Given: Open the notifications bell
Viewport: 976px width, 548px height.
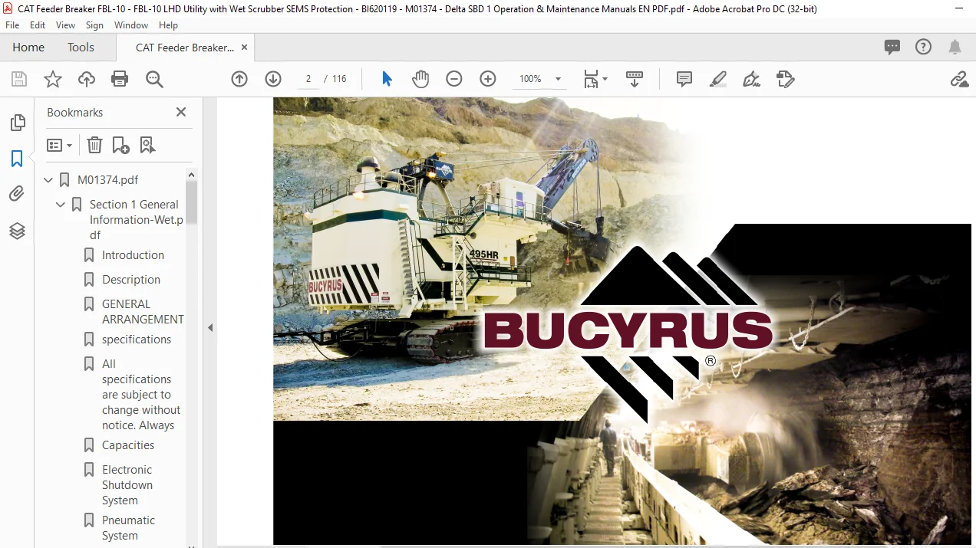Looking at the screenshot, I should point(955,47).
